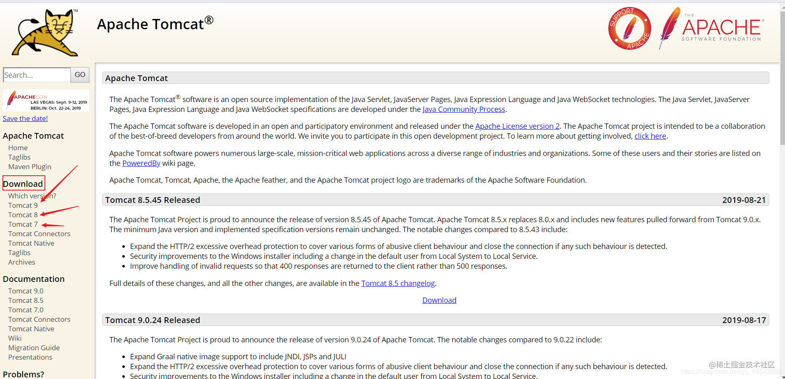Screen dimensions: 785x379
Task: Click the Problems? sidebar heading
Action: click(x=23, y=374)
